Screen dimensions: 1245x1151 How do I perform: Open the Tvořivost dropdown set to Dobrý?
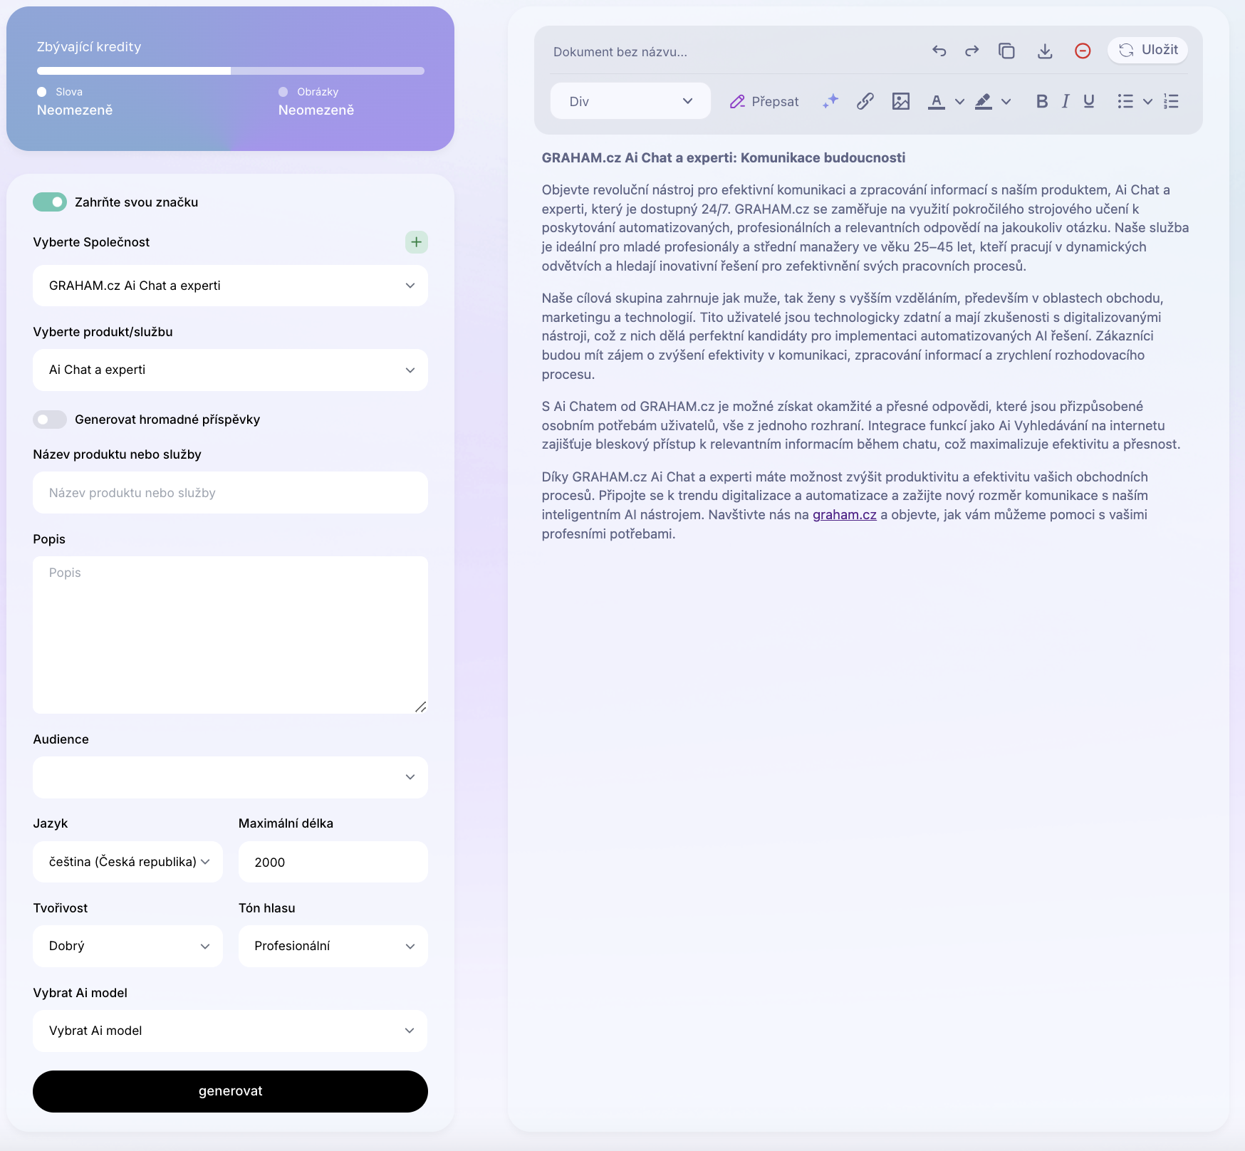(127, 946)
